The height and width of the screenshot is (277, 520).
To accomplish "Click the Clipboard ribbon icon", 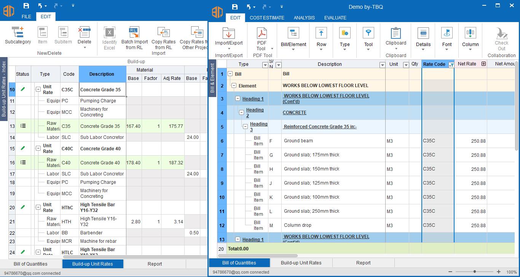I will click(x=396, y=34).
